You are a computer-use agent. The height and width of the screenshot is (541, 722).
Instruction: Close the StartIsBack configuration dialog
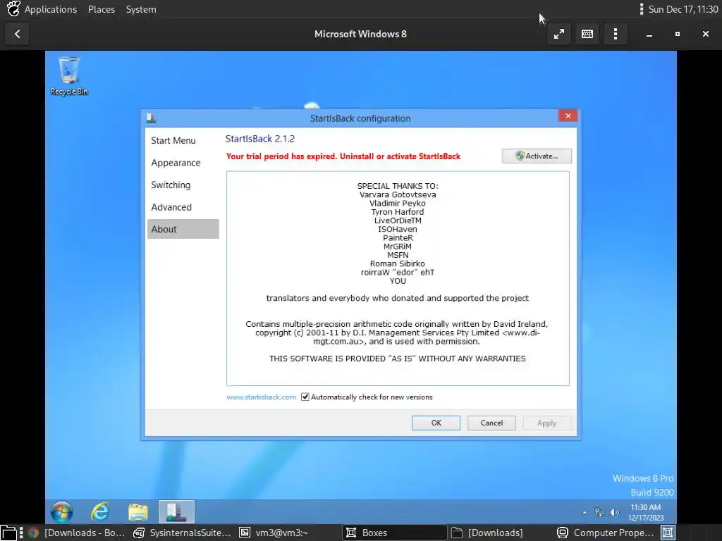coord(568,116)
